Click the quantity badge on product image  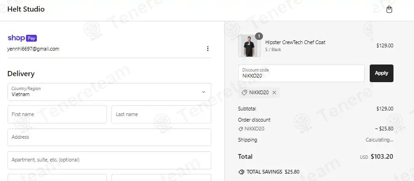[x=259, y=36]
